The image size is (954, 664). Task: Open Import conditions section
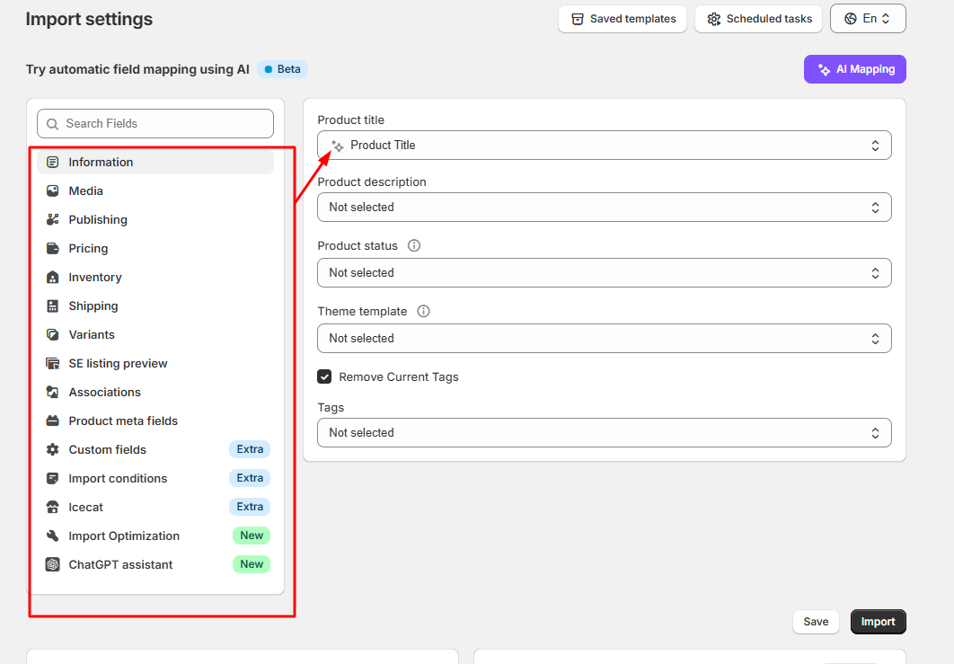pyautogui.click(x=155, y=478)
